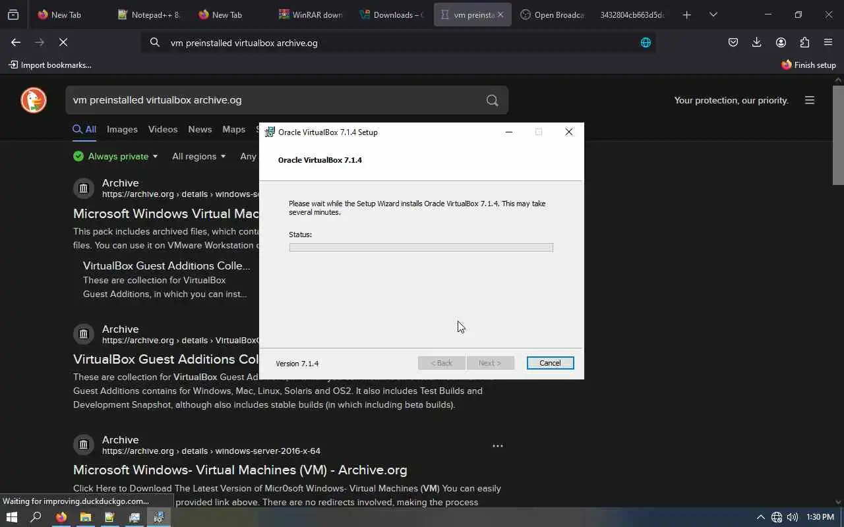Open the Firefox extensions puzzle icon

point(804,42)
